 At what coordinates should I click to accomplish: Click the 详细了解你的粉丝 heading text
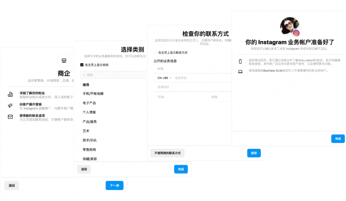coord(32,93)
